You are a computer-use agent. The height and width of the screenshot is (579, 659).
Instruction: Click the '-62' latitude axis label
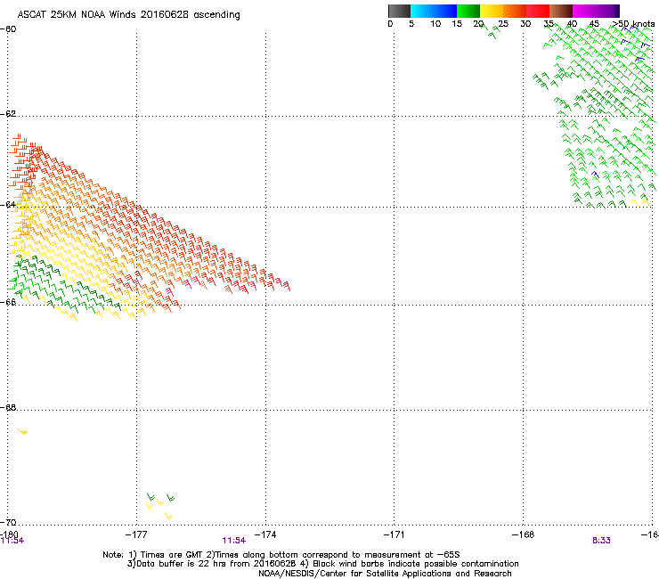click(x=8, y=114)
